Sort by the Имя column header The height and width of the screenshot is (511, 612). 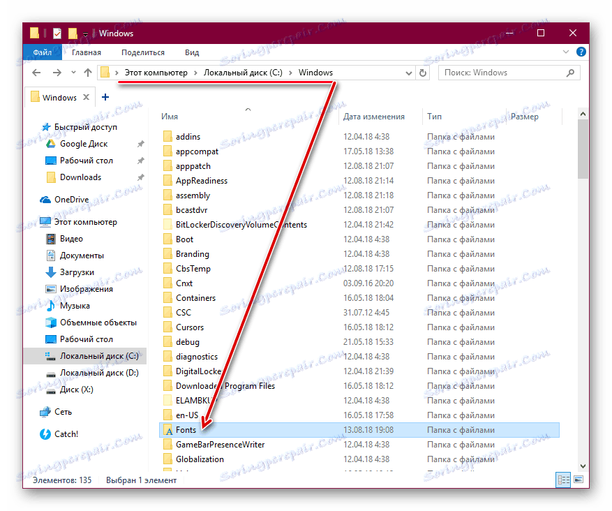point(170,117)
